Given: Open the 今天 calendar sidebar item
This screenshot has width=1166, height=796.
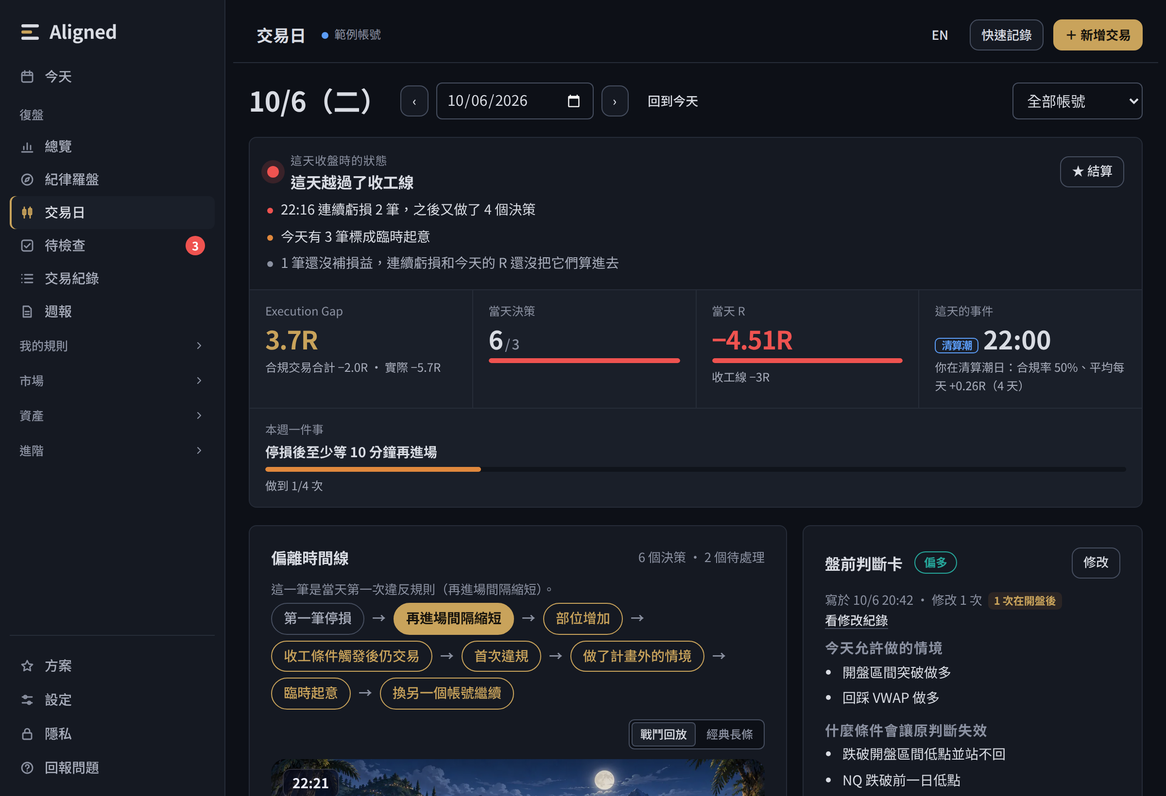Looking at the screenshot, I should click(112, 76).
